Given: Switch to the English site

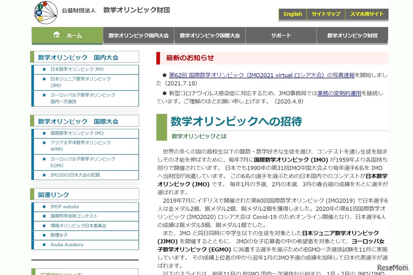Looking at the screenshot, I should click(293, 14).
